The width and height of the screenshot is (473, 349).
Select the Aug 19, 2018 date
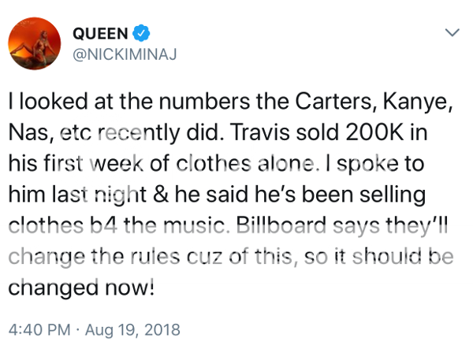(x=132, y=328)
